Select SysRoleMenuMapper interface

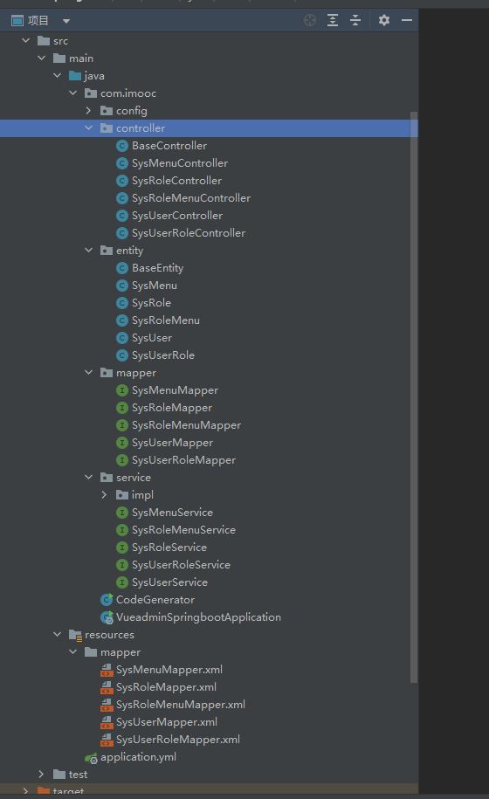coord(186,425)
